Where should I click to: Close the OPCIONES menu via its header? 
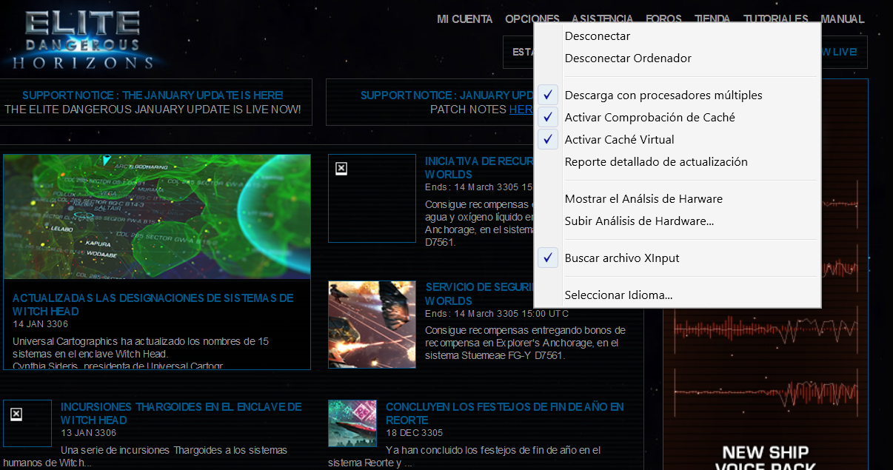pyautogui.click(x=532, y=19)
